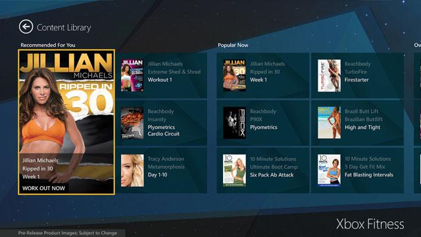
Task: Click the back arrow icon
Action: coord(26,26)
